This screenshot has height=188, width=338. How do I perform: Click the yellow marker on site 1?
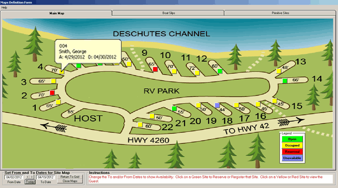click(58, 102)
